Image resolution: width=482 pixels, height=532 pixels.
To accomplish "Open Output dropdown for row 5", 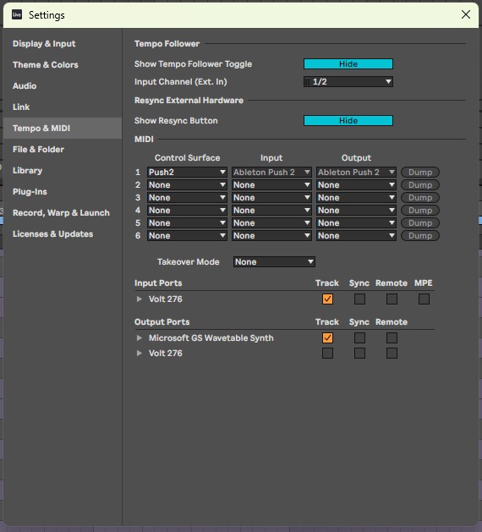I will [356, 223].
